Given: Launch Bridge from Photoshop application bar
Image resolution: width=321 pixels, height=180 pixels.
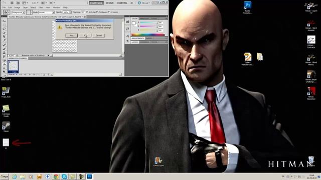Looking at the screenshot, I should point(12,3).
